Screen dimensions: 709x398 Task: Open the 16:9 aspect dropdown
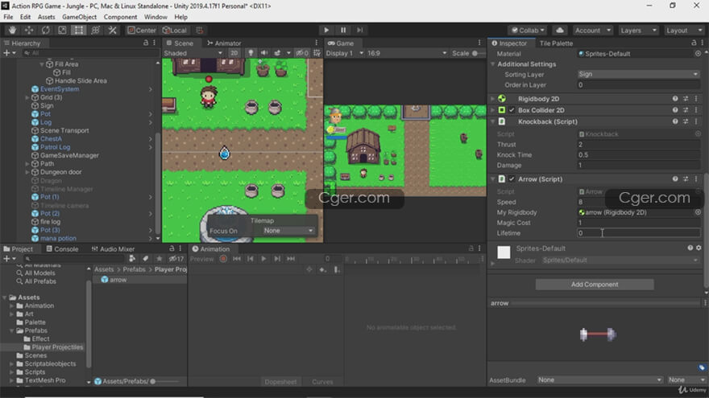(407, 53)
